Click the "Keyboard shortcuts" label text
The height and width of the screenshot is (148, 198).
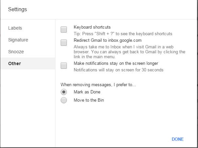point(92,27)
